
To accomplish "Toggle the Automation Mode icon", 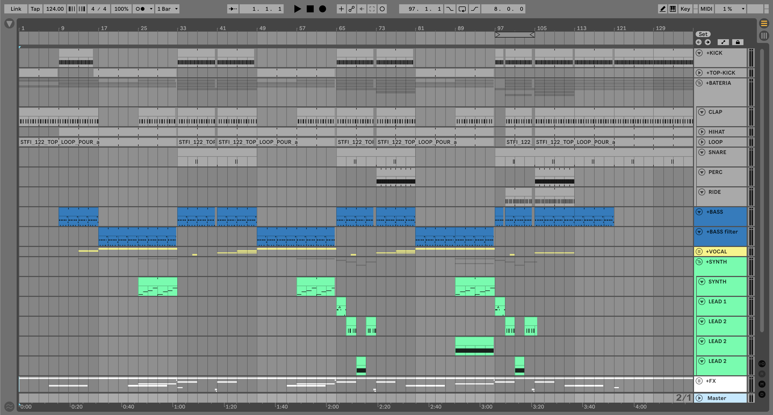I will click(x=723, y=42).
